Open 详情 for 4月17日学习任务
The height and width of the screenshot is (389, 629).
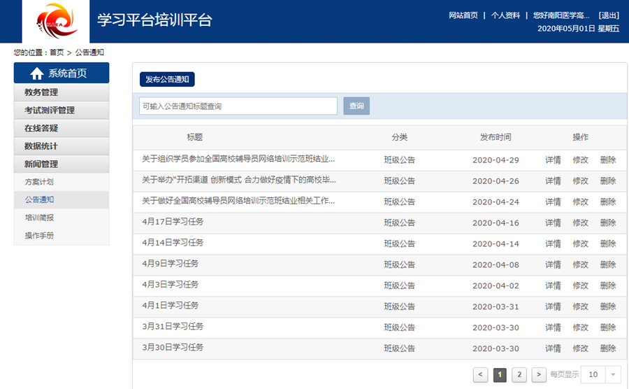[553, 223]
